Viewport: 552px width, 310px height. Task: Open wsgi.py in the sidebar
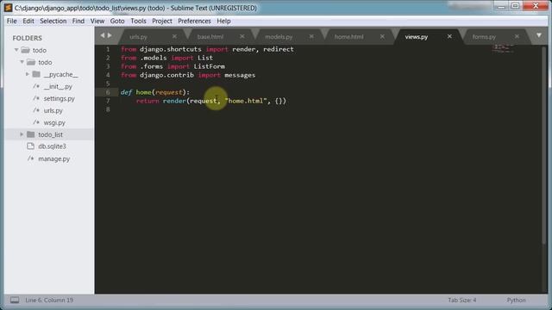(x=54, y=122)
